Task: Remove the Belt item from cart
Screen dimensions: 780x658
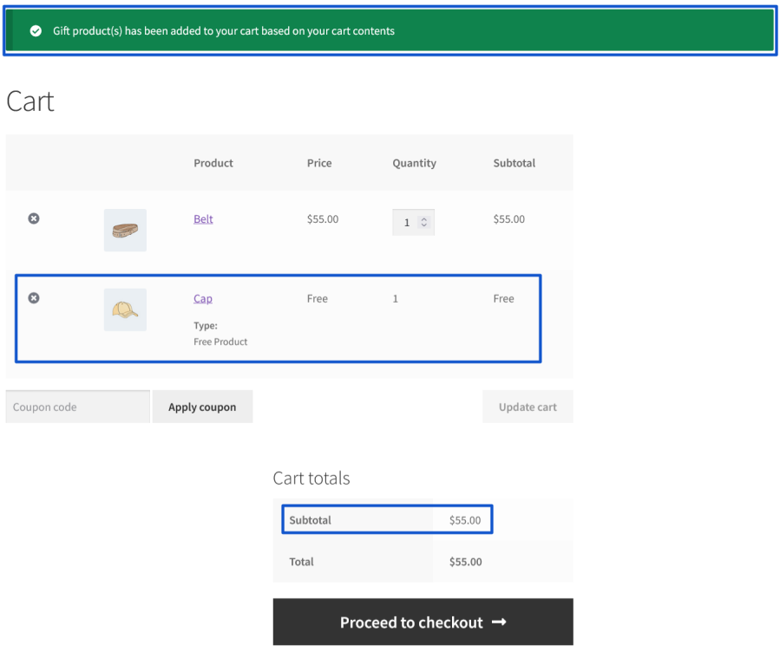Action: pos(34,218)
